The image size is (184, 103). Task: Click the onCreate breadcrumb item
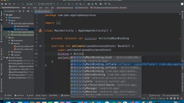109,8
